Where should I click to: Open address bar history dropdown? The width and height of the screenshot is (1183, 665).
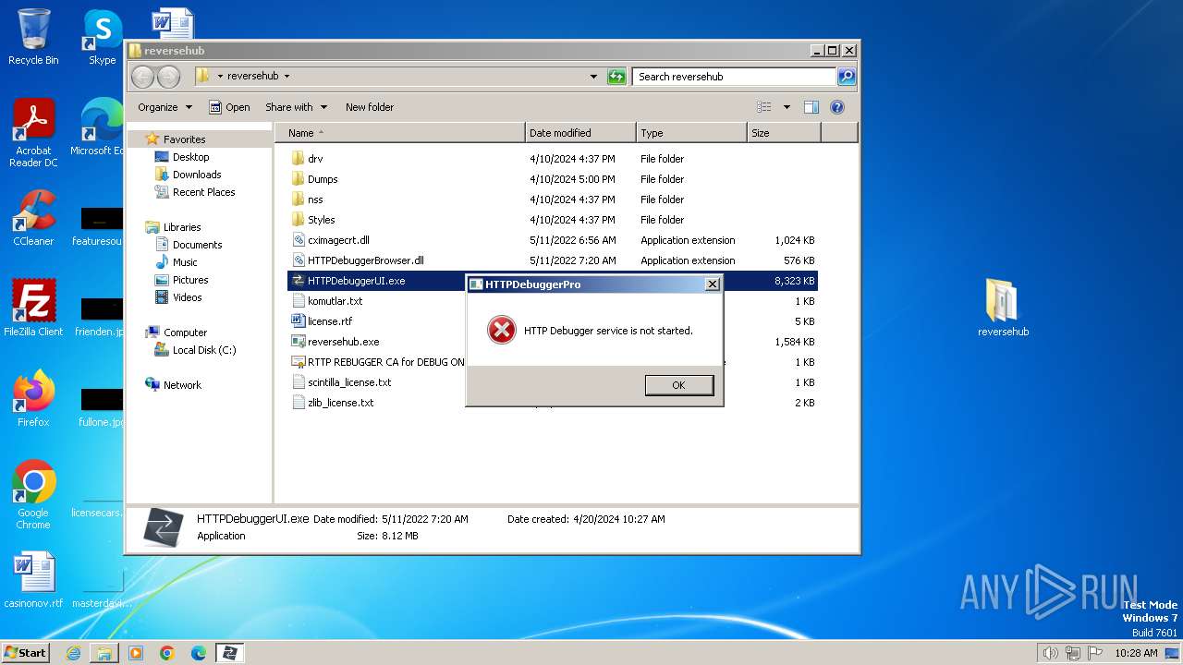click(593, 77)
